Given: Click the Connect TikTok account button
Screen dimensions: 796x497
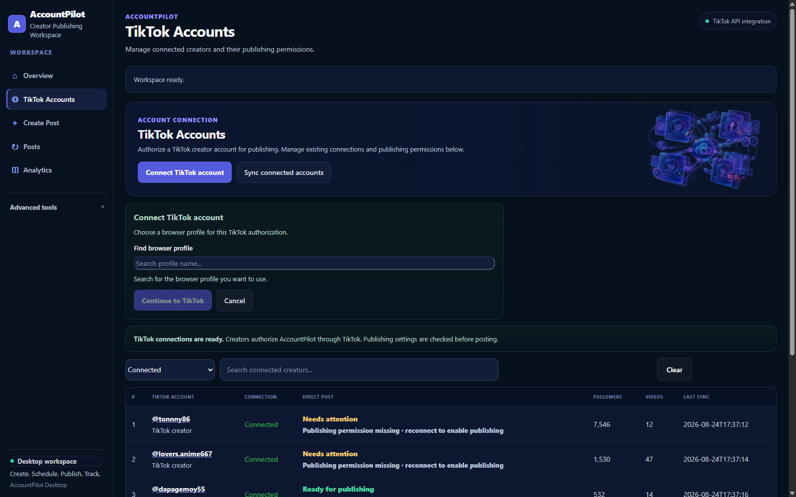Looking at the screenshot, I should 185,172.
